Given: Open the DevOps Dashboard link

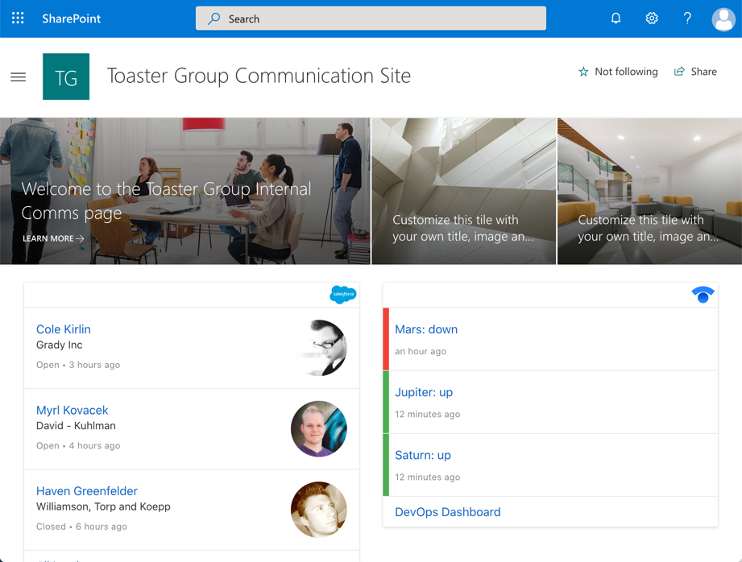Looking at the screenshot, I should tap(448, 512).
